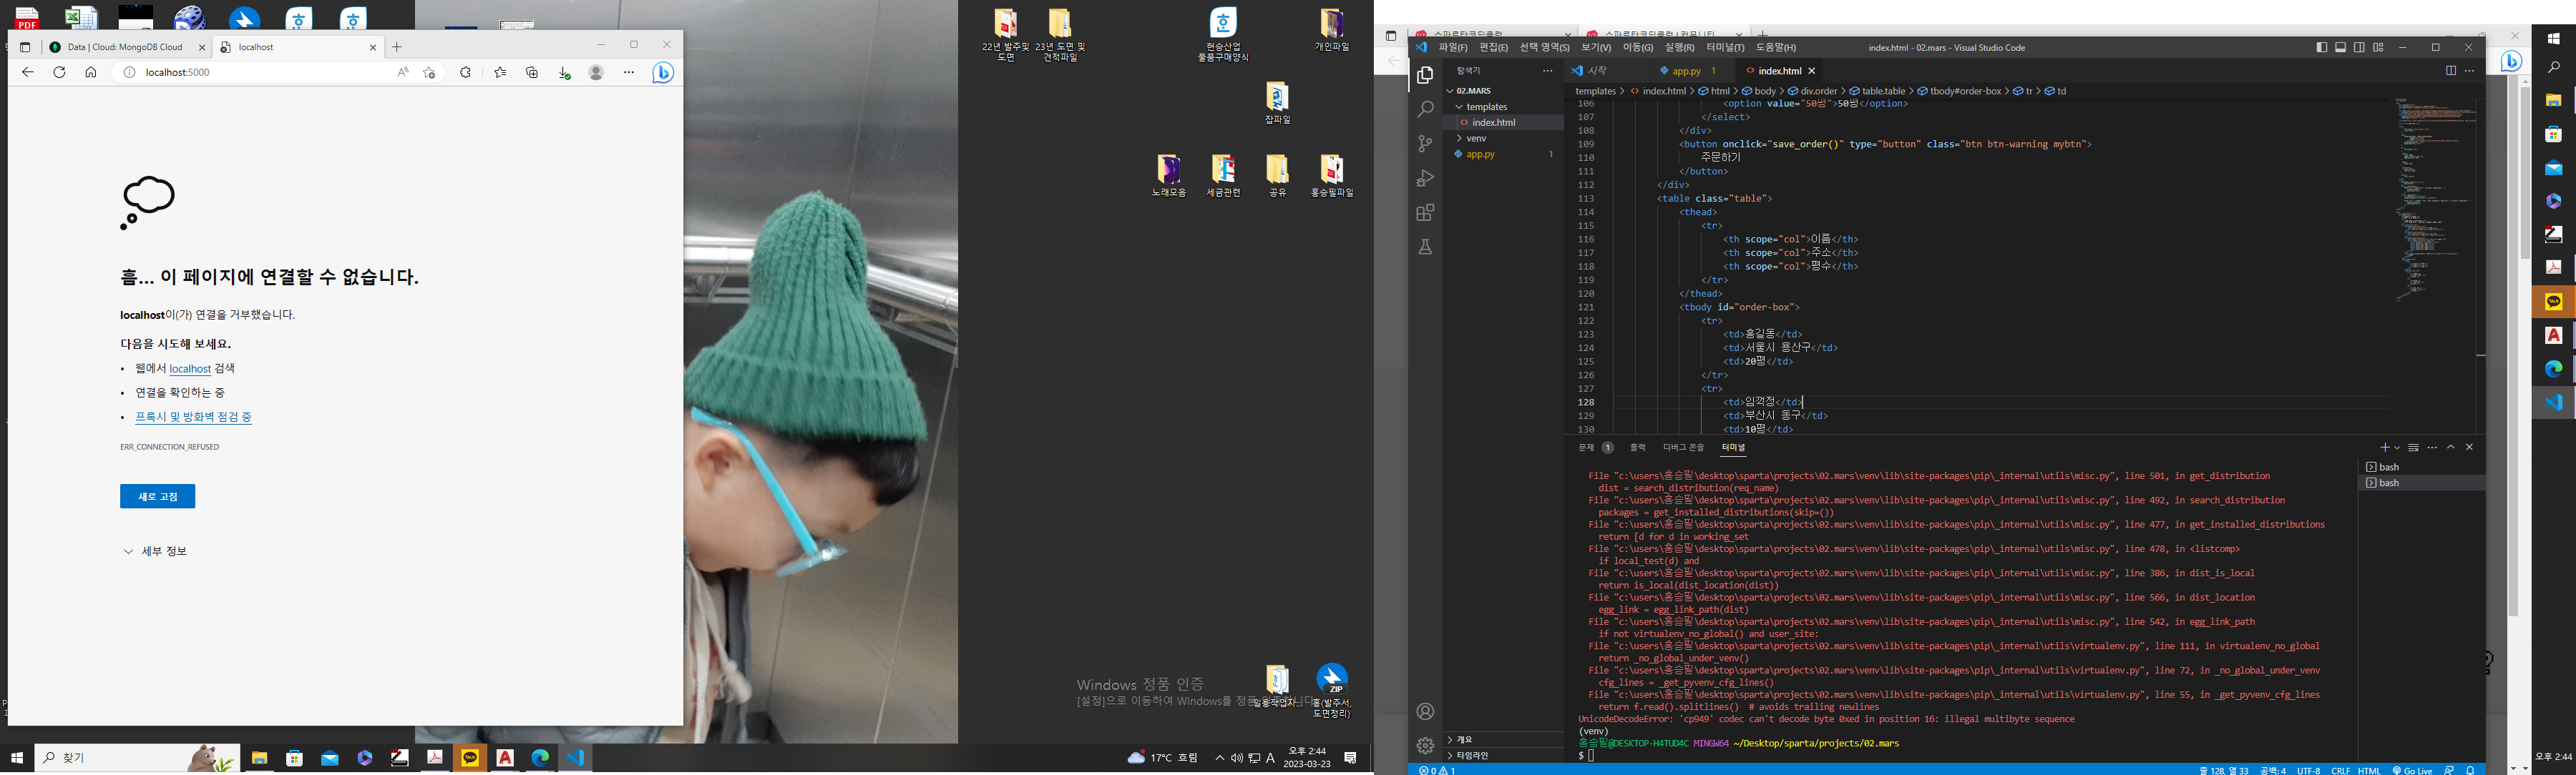Expand the venv folder in the explorer
The width and height of the screenshot is (2576, 775).
point(1476,138)
